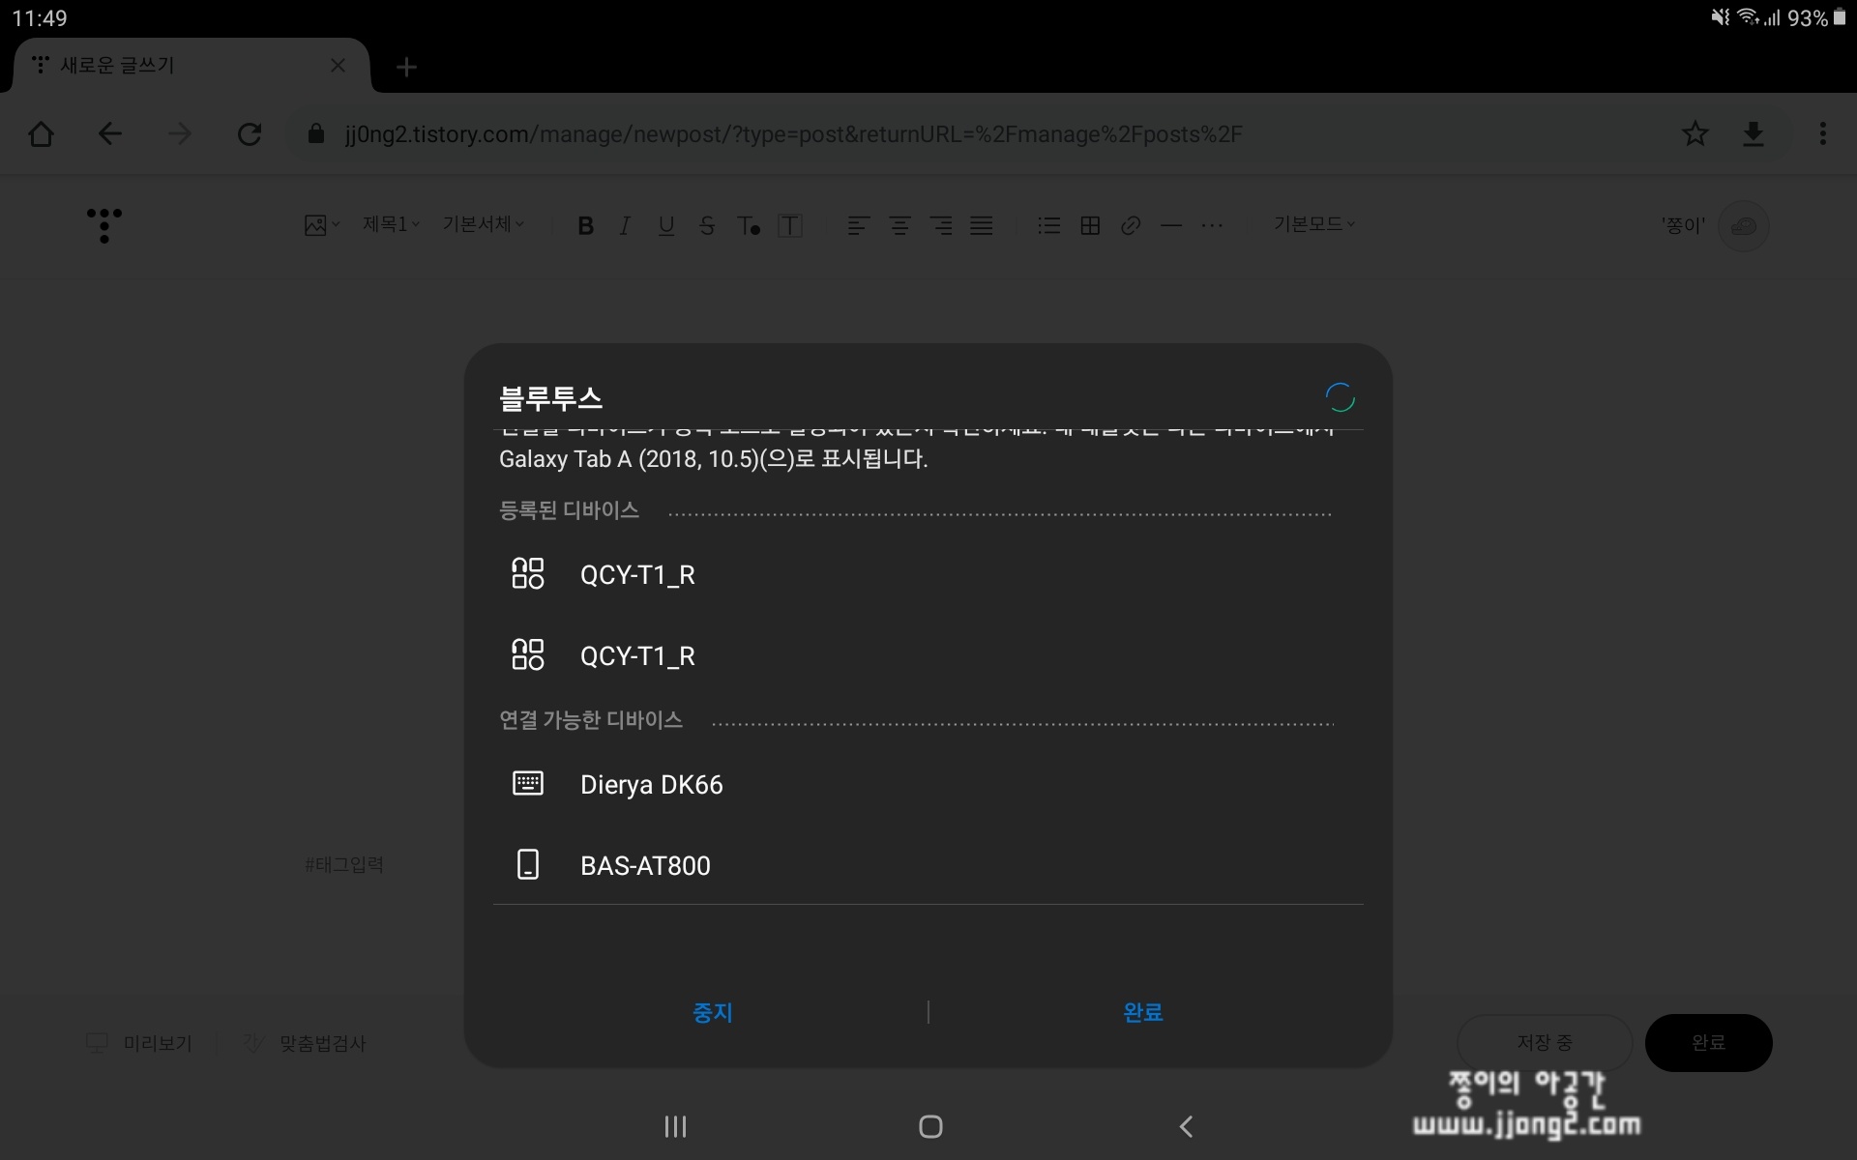Open the 기본서체 font dropdown
This screenshot has height=1160, width=1857.
coord(483,224)
